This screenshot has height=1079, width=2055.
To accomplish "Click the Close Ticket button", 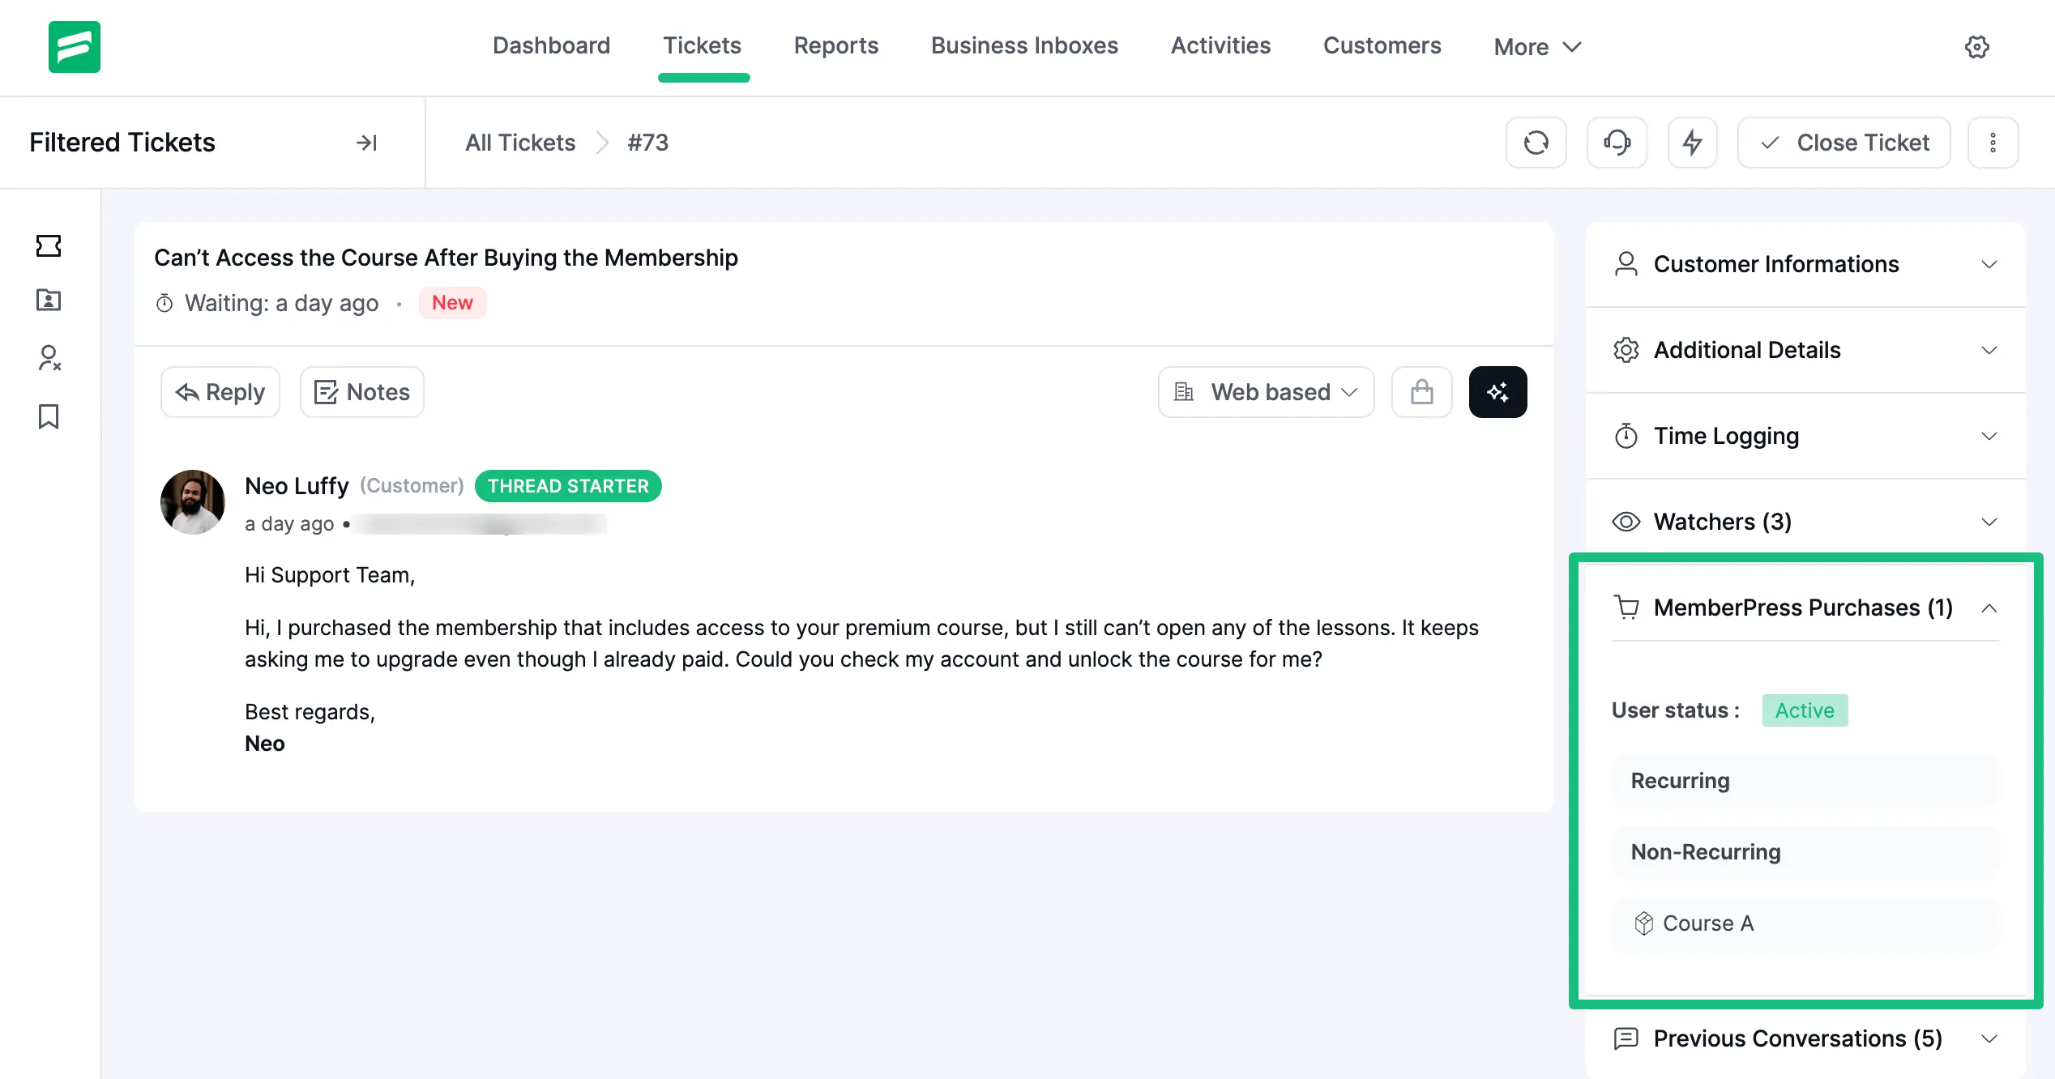I will [1844, 143].
